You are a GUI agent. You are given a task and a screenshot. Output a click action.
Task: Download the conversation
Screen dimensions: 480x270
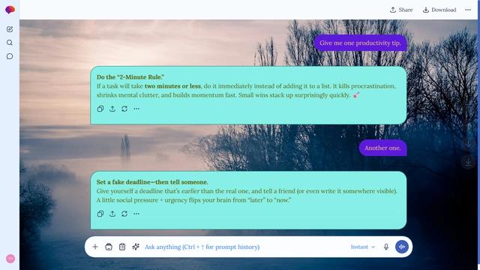(x=439, y=10)
